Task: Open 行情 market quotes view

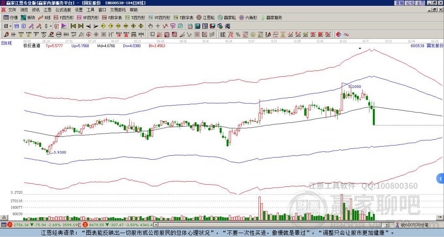Action: pyautogui.click(x=11, y=17)
